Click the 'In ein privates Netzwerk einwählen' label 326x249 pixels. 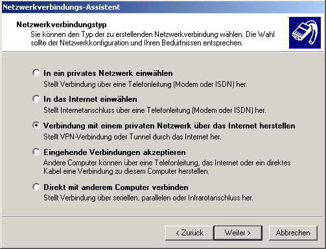click(x=108, y=73)
